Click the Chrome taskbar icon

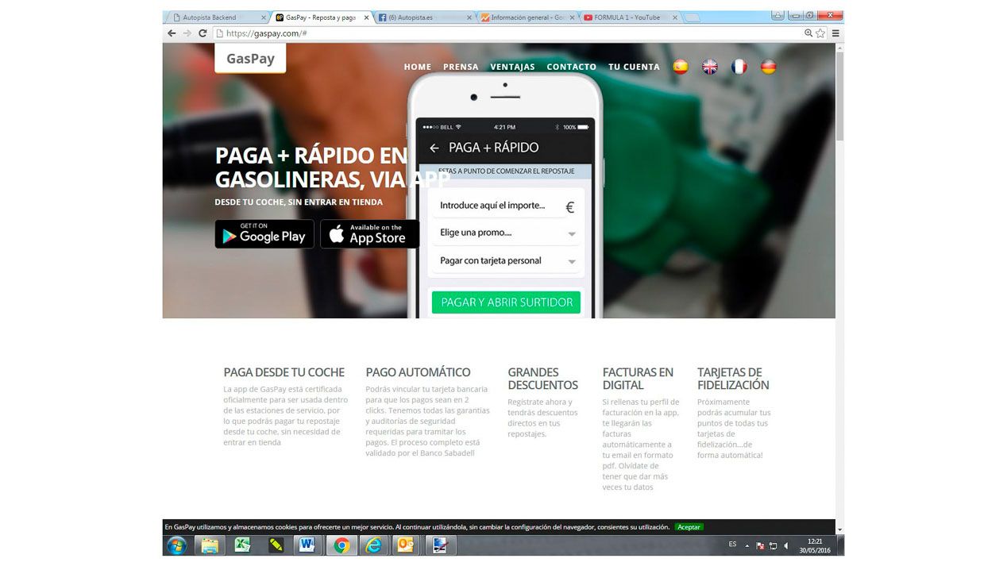point(341,545)
